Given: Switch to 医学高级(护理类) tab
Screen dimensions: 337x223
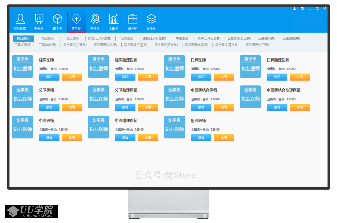Looking at the screenshot, I should 75,45.
